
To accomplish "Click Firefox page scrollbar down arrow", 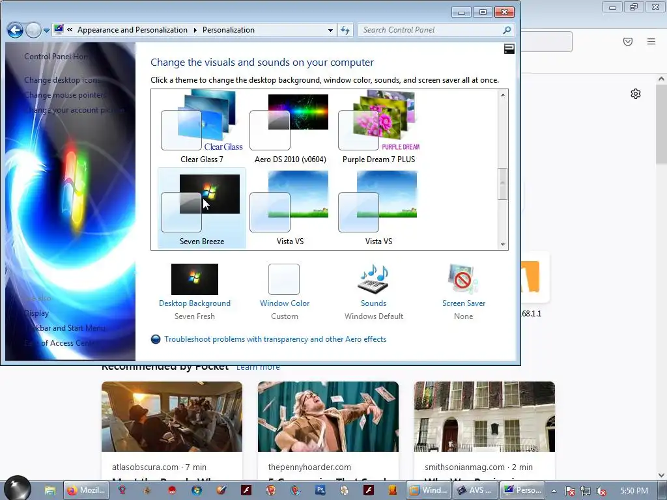I will [661, 475].
